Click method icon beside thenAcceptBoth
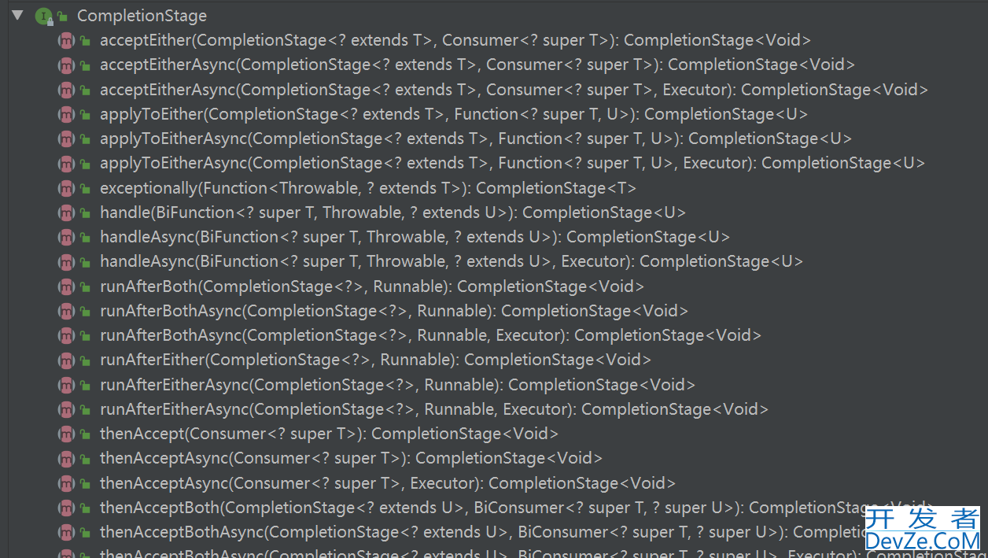988x558 pixels. (x=66, y=508)
